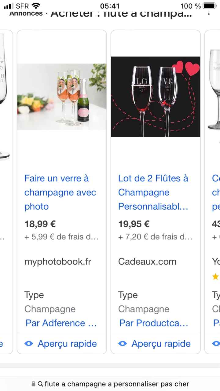Screen dimensions: 220x391
Task: Tap the search magnifier icon in address bar
Action: click(40, 384)
